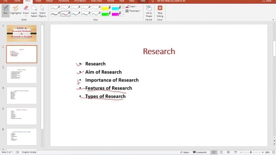Select slide 5 thumbnail
The image size is (276, 155).
(x=22, y=116)
